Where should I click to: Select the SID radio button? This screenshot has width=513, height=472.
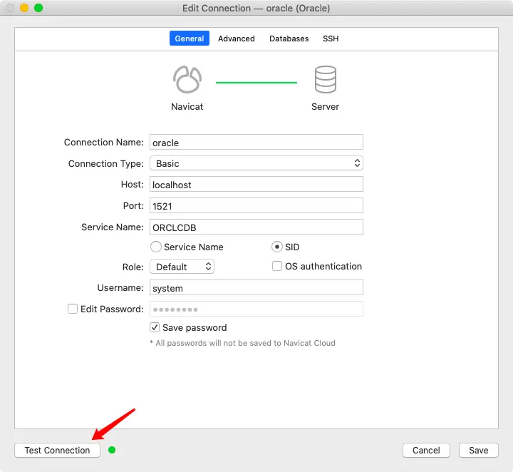[276, 247]
